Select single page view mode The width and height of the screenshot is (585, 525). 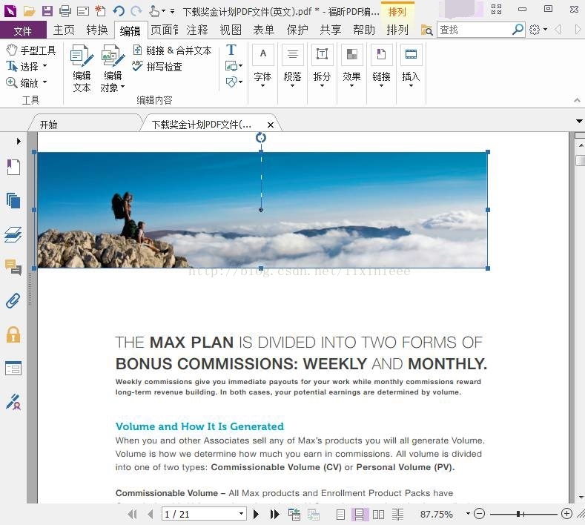340,515
